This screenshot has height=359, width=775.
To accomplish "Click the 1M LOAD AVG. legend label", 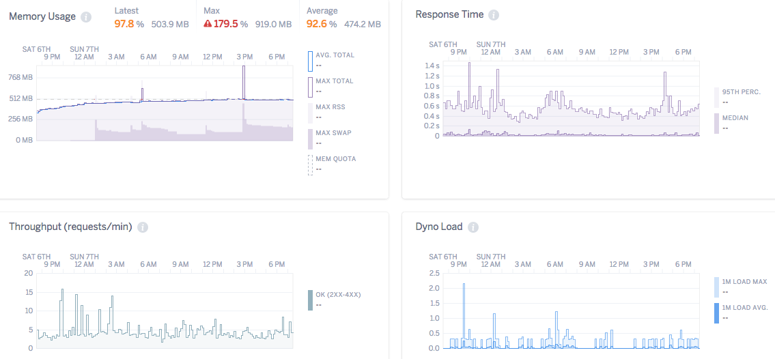I will (x=745, y=307).
